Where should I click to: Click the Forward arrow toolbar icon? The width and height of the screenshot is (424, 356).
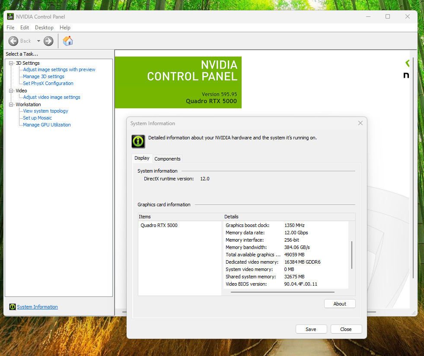click(48, 41)
